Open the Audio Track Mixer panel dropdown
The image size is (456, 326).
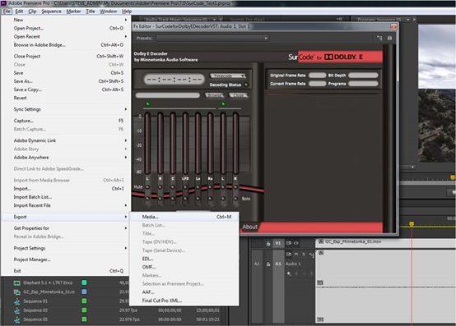(214, 20)
